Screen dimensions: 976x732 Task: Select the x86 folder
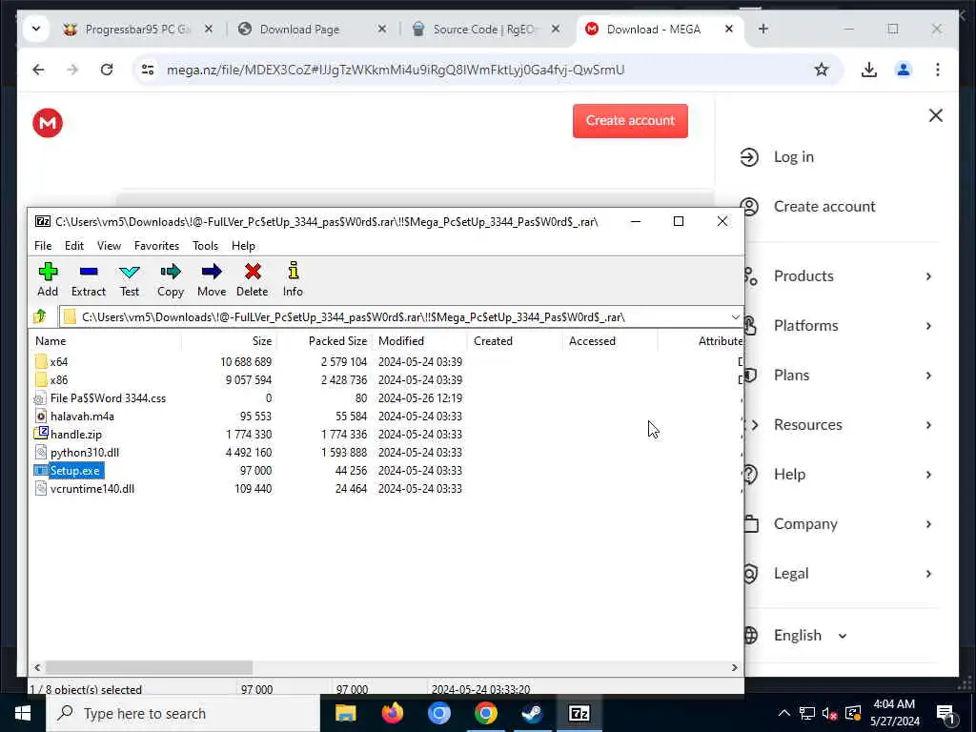(59, 379)
